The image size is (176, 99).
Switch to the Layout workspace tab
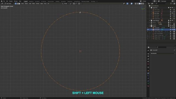coord(26,1)
